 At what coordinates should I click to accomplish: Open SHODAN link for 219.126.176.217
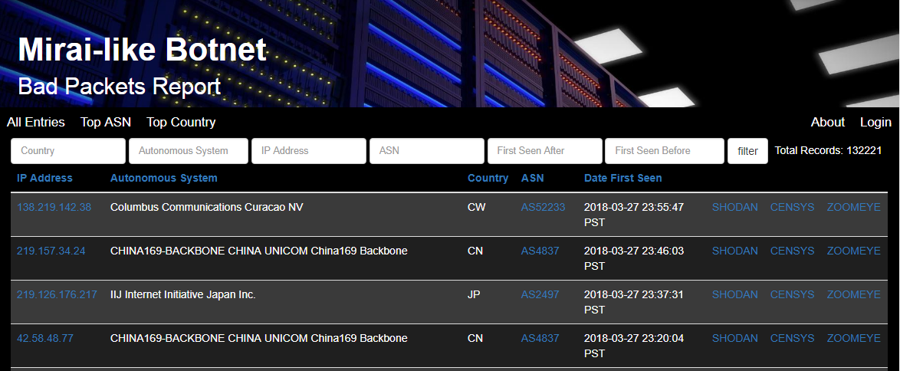tap(734, 294)
